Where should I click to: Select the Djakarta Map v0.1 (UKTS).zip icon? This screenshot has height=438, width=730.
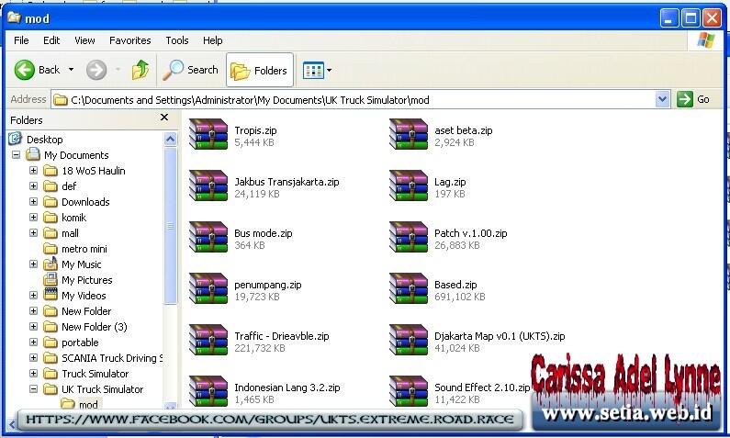(409, 341)
